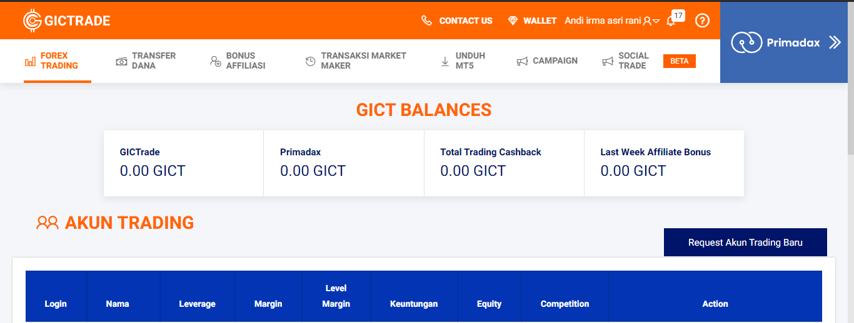Open the WALLET link

(540, 21)
